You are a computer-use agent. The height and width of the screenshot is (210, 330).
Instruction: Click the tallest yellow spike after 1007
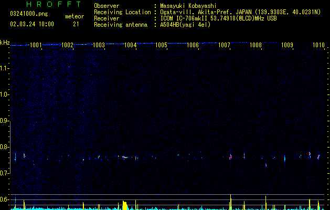[x=231, y=202]
